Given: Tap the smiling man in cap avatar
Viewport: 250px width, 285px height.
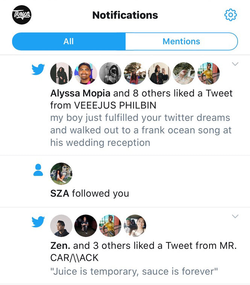Looking at the screenshot, I should (x=85, y=73).
